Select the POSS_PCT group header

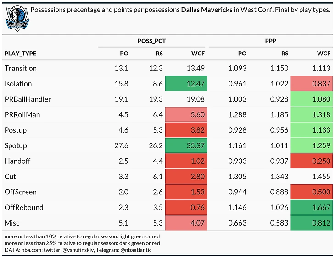click(x=151, y=41)
